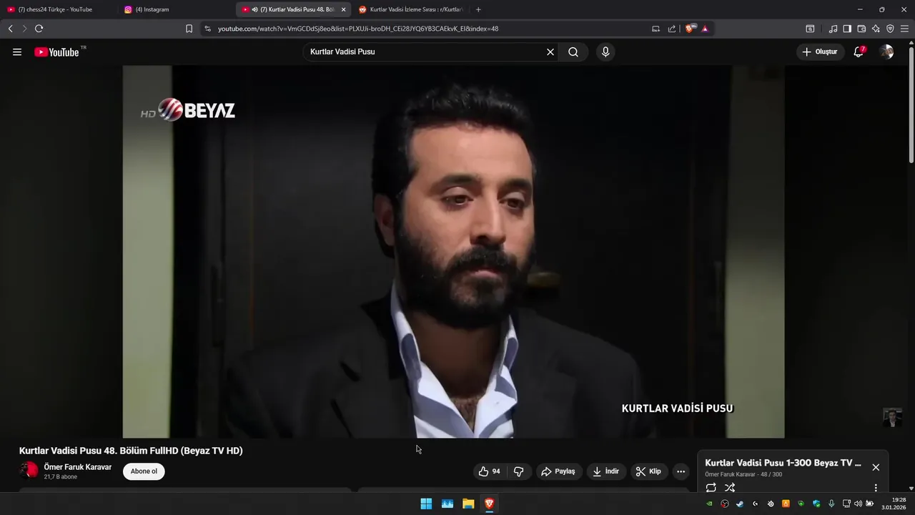Screen dimensions: 915x515
Task: Open File Explorer from taskbar
Action: [x=468, y=504]
